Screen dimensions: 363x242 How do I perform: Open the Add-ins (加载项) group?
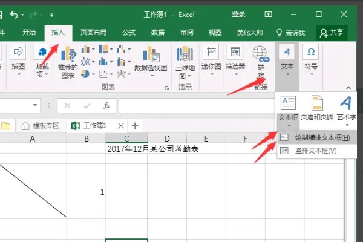tap(42, 60)
